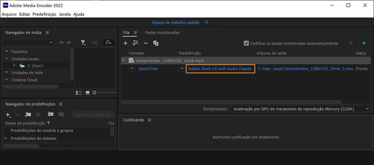This screenshot has width=374, height=165.
Task: Collapse the Creative Cloud node
Action: [6, 80]
